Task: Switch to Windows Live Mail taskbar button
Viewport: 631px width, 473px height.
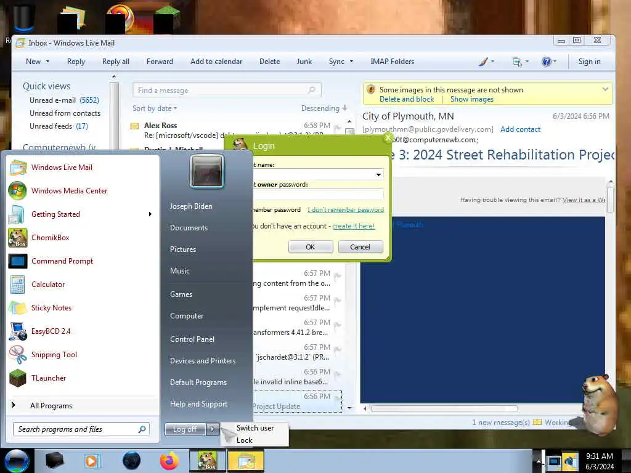Action: point(245,461)
